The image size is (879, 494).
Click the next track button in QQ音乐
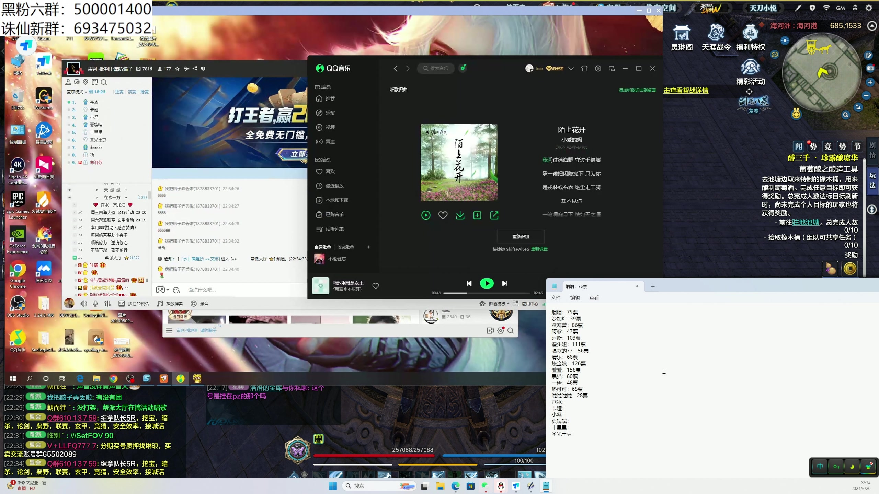[505, 283]
